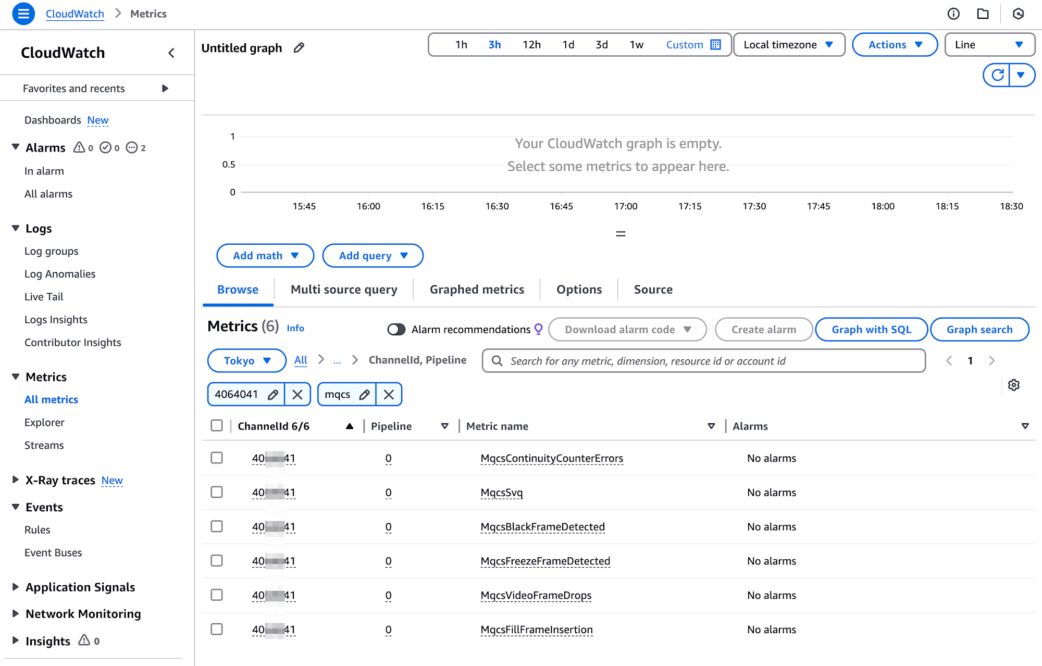Screen dimensions: 1042x666
Task: Expand the X-Ray traces section
Action: point(16,480)
